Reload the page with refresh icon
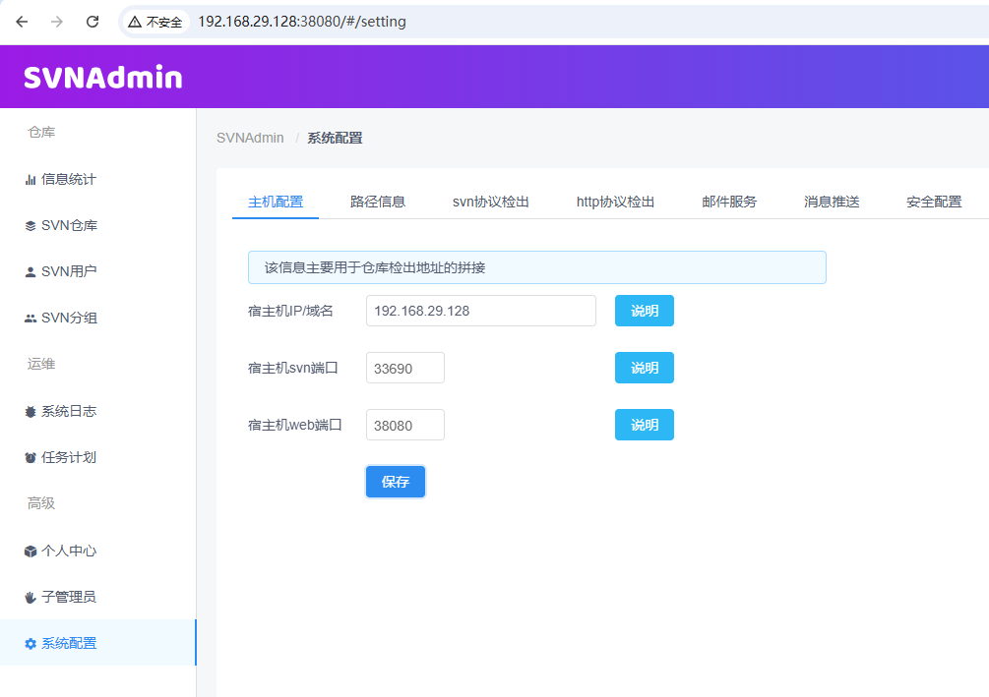 pyautogui.click(x=93, y=22)
